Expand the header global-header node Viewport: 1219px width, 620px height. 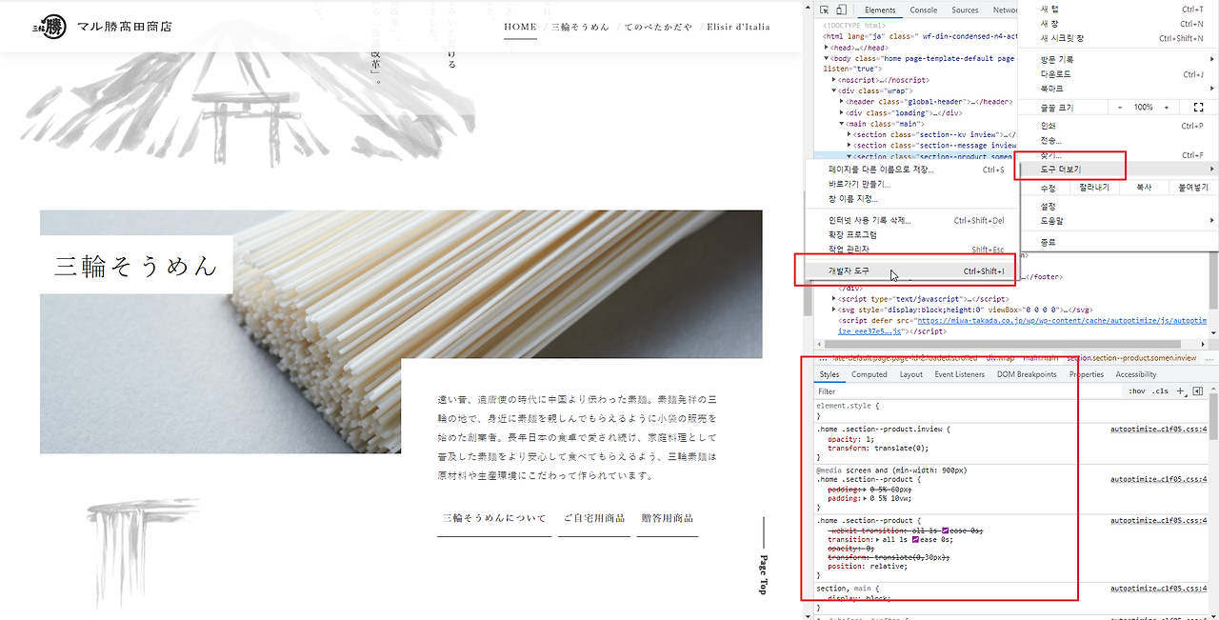[842, 102]
